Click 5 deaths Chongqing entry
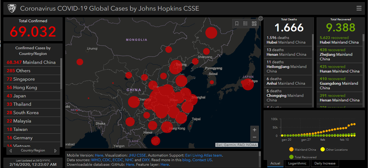The width and height of the screenshot is (368, 168). pos(288,96)
